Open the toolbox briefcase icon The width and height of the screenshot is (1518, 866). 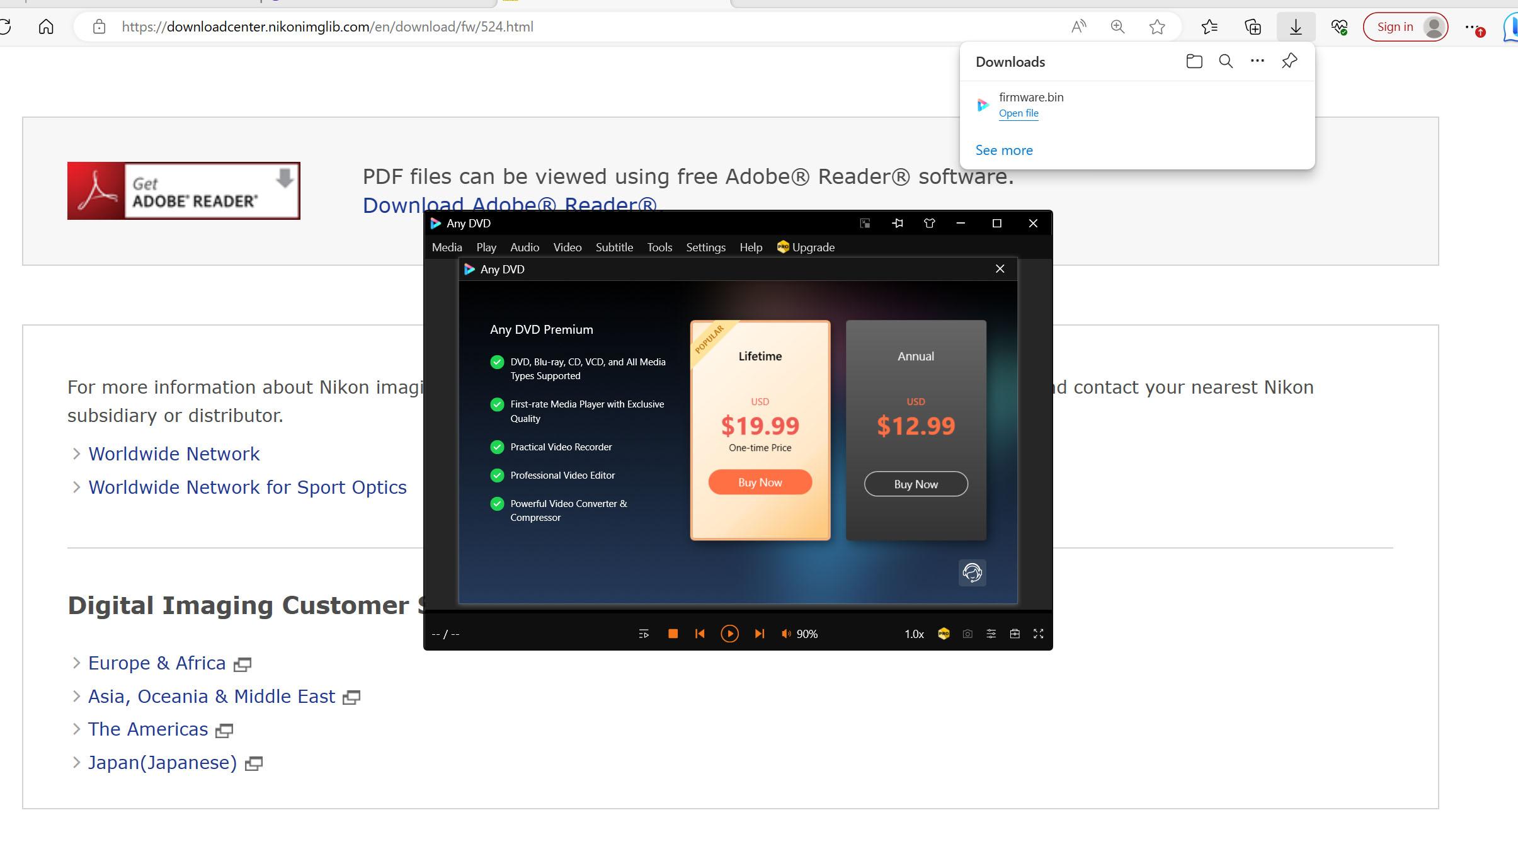(x=1015, y=634)
